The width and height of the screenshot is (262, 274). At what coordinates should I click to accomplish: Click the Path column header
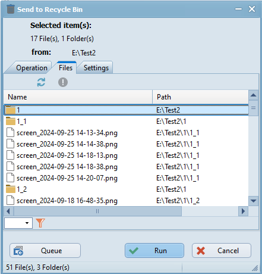(x=200, y=97)
